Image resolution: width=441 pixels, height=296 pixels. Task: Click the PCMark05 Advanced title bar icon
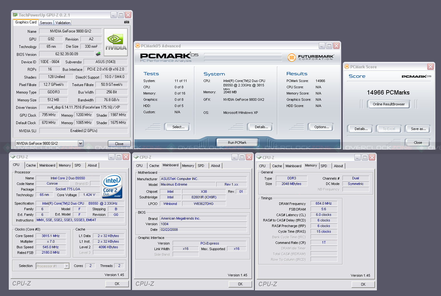coord(137,46)
